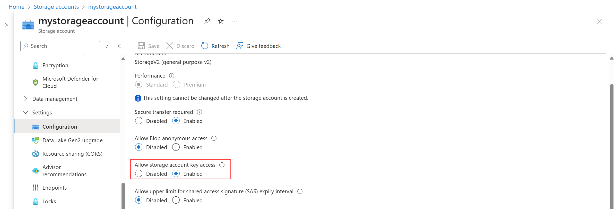Expand the Data management section
The image size is (614, 209).
pos(25,99)
